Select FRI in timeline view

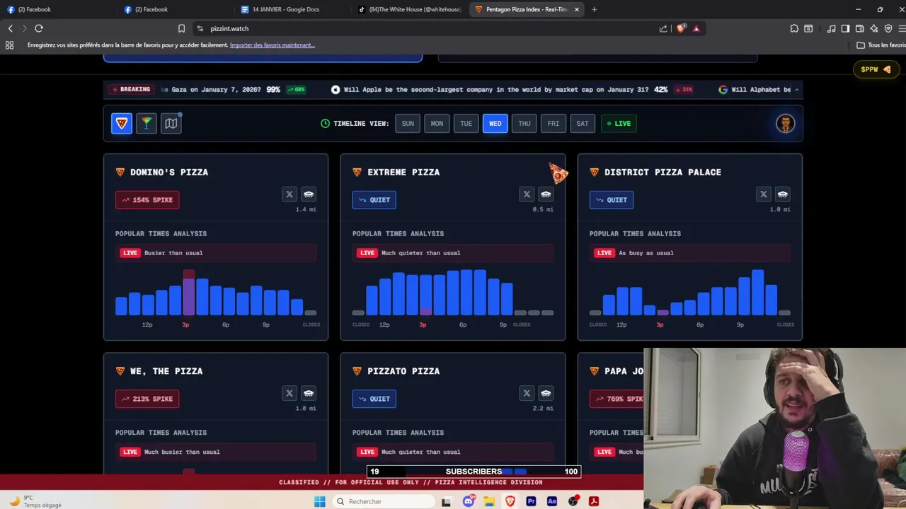coord(553,123)
